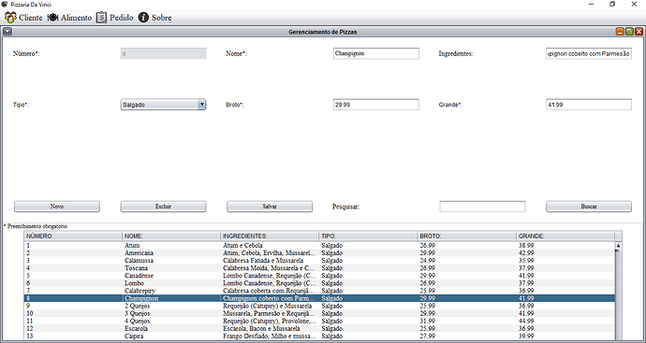Click the Buscar search button
Screen dimensions: 646x343
(x=589, y=207)
